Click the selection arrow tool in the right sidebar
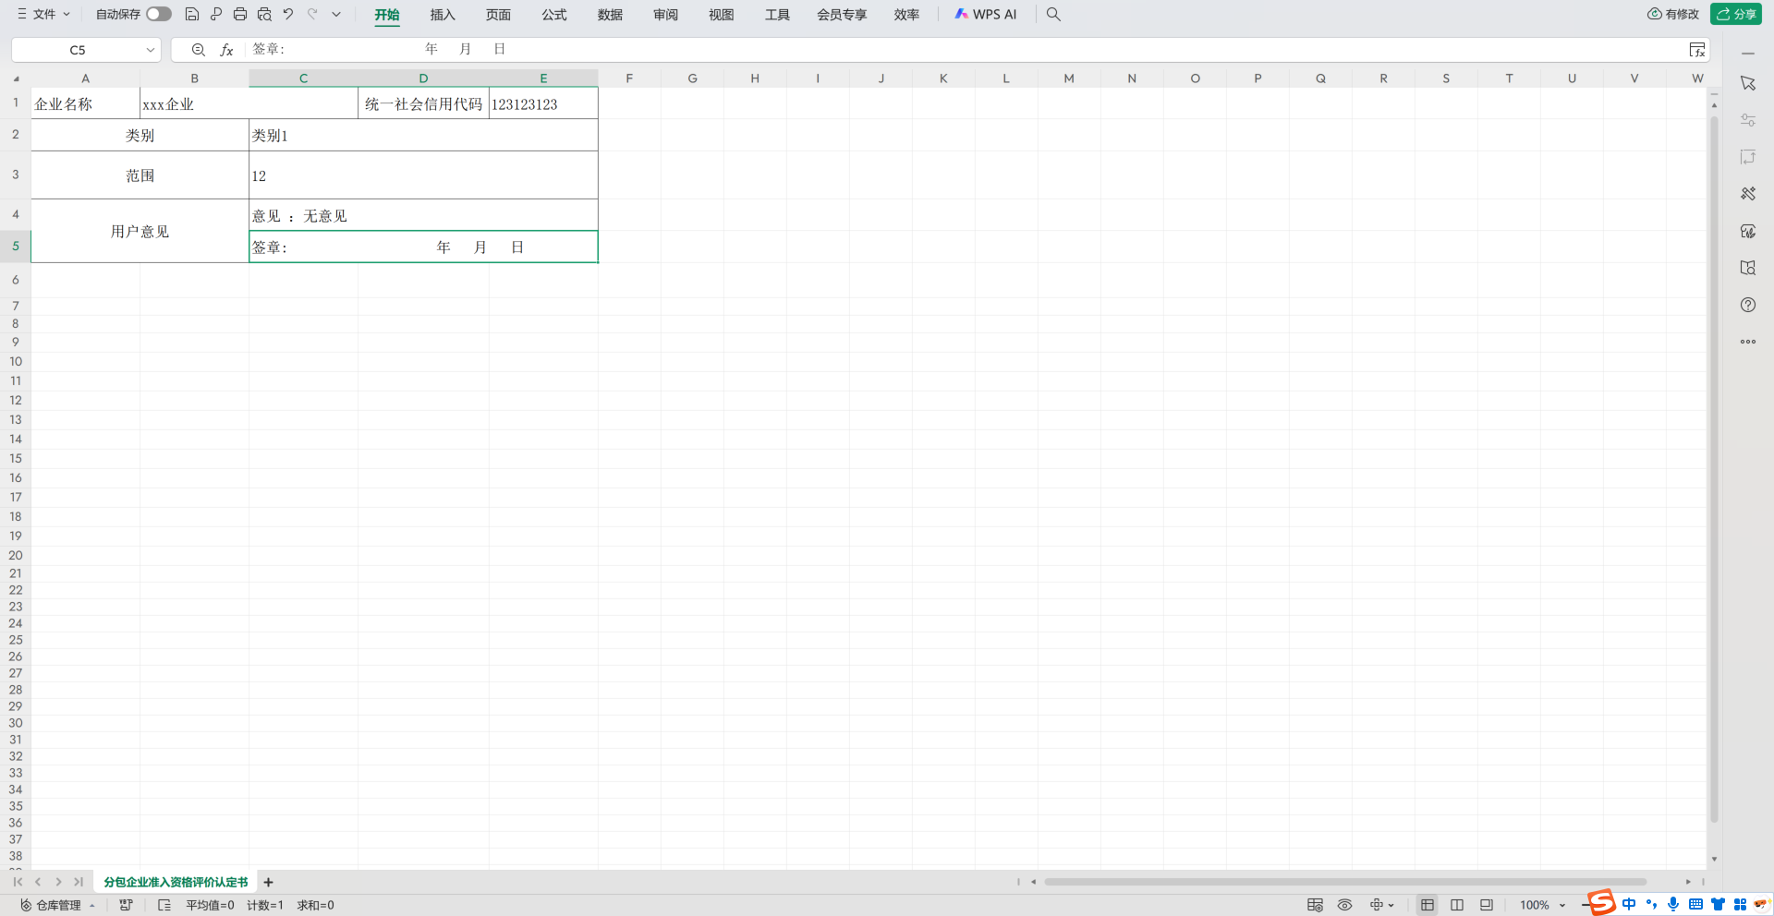1774x916 pixels. [x=1748, y=83]
